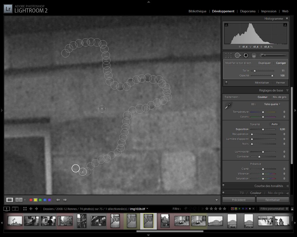Filter by one star rating
Image resolution: width=297 pixels, height=237 pixels.
point(207,209)
